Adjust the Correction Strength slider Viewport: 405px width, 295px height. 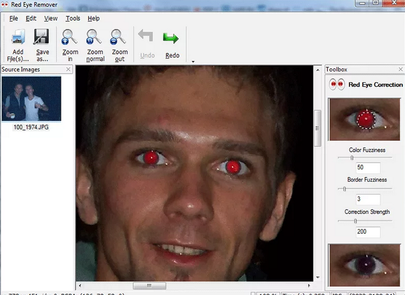(356, 221)
